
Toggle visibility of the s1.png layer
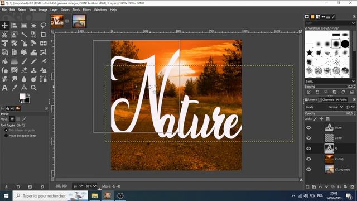click(308, 159)
